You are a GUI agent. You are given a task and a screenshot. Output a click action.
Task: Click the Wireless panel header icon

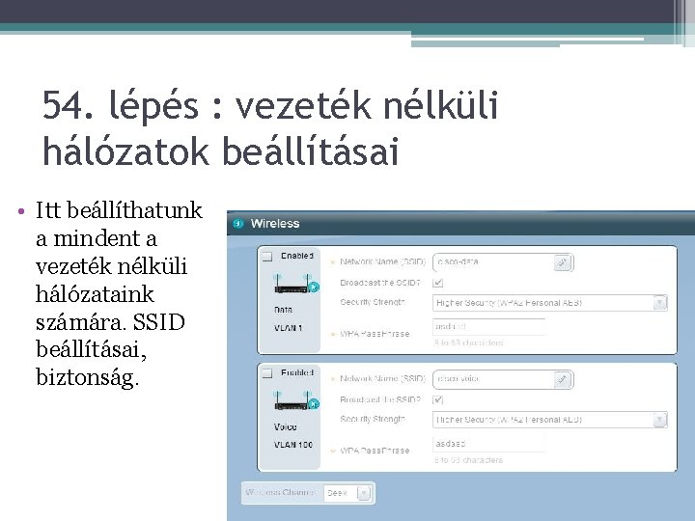coord(238,223)
